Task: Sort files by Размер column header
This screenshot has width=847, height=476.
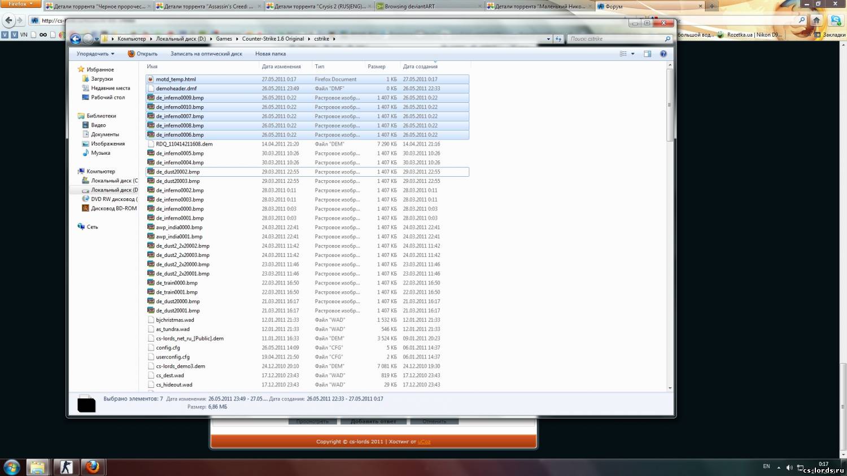Action: click(x=377, y=66)
